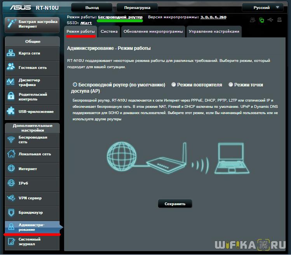Click the Брандмауэр shield icon

pyautogui.click(x=11, y=213)
